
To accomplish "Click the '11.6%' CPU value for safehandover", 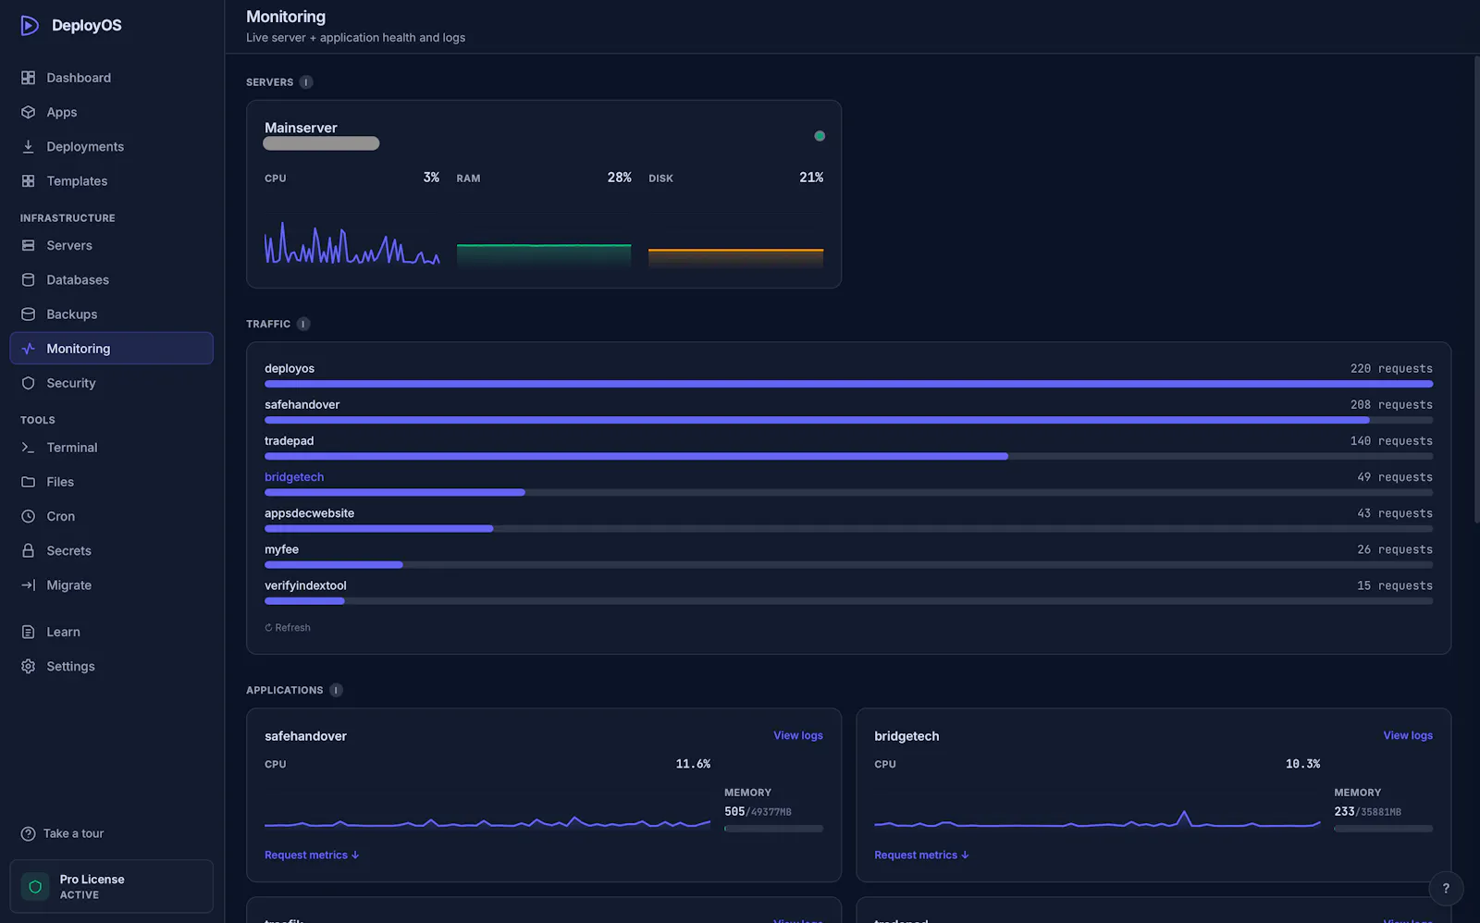I will [x=693, y=764].
